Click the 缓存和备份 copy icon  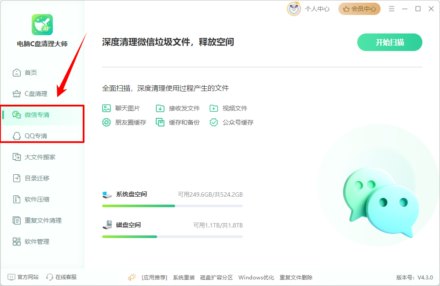coord(160,122)
